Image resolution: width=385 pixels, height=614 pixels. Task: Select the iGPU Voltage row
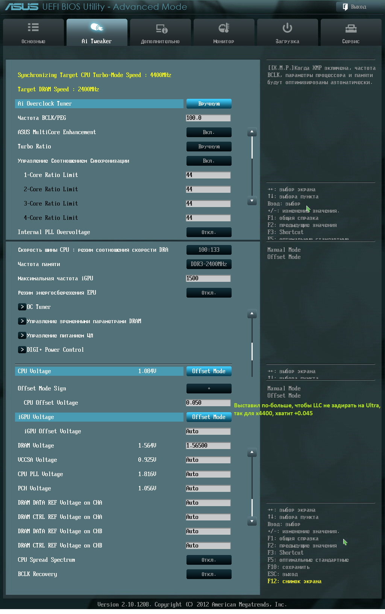pyautogui.click(x=99, y=417)
